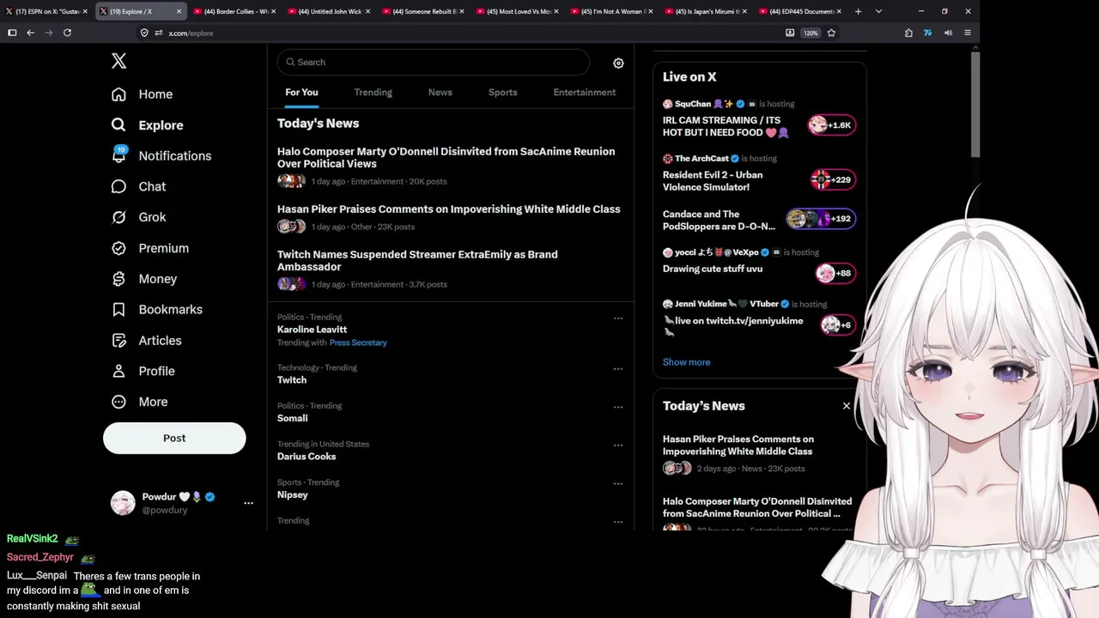Click the X logo in sidebar

[119, 61]
